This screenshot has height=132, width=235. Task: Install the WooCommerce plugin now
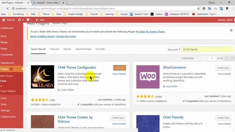click(x=223, y=68)
